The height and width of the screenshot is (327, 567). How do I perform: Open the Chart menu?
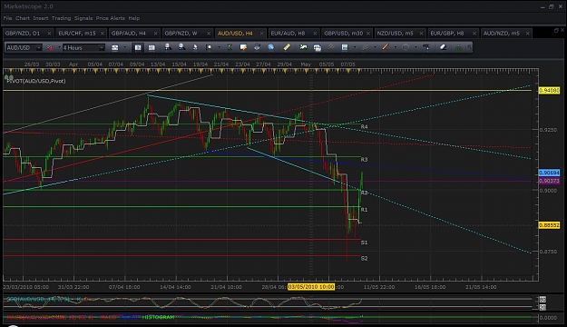click(x=23, y=18)
